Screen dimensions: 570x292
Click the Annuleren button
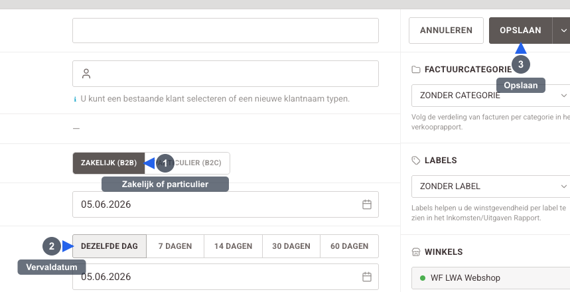point(446,31)
